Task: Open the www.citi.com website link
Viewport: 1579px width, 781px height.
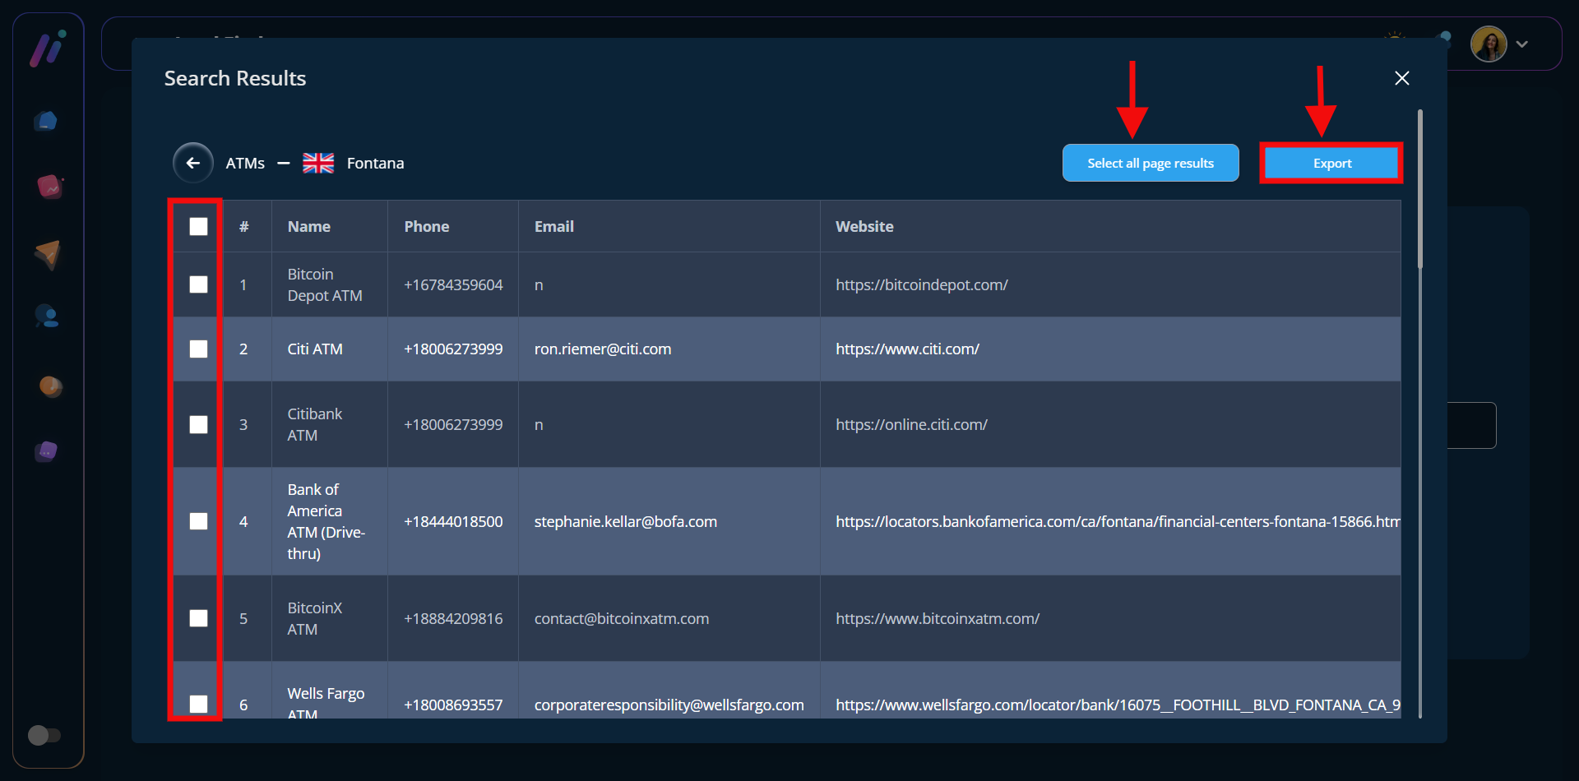Action: tap(907, 349)
